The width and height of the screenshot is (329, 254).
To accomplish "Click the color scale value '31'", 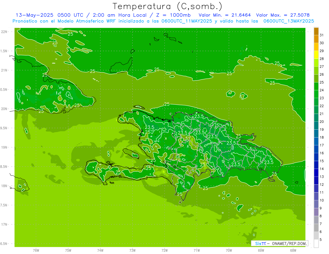I will click(x=322, y=35).
